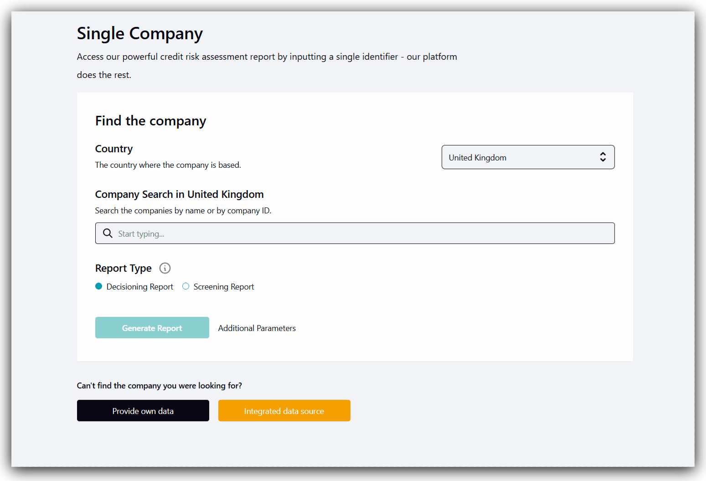Click "Can't find the company" prompt text
The width and height of the screenshot is (706, 481).
[159, 386]
